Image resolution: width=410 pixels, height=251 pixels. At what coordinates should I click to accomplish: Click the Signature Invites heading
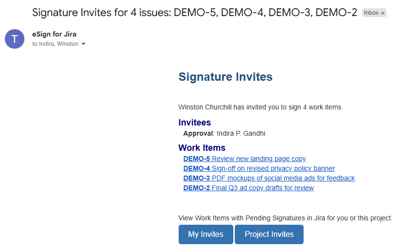[225, 76]
